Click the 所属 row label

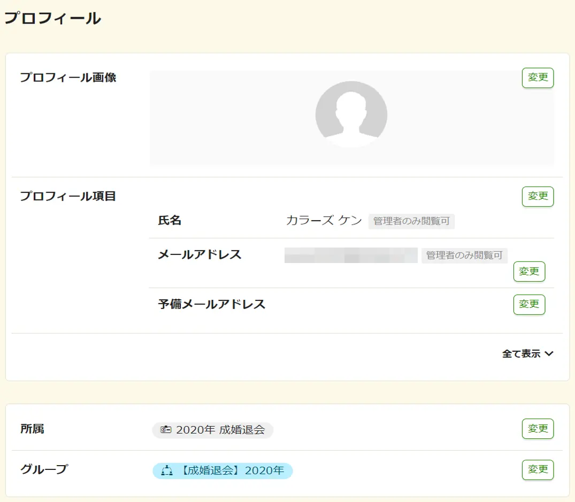point(32,429)
